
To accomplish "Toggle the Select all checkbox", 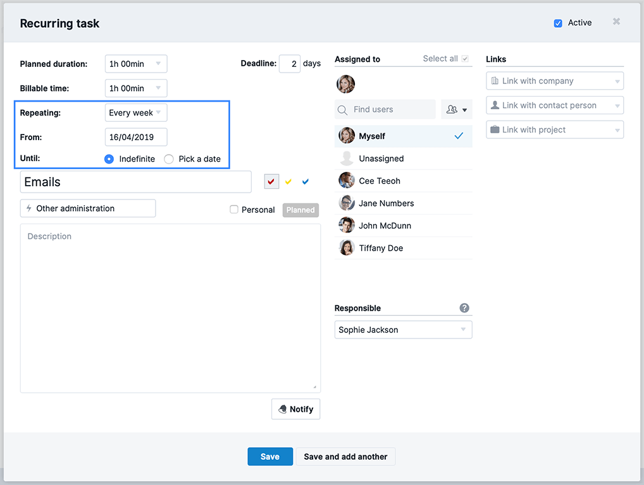I will (x=465, y=59).
